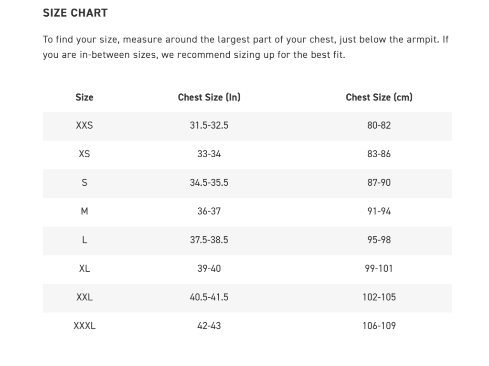Click the Chest Size (In) column header
Screen dimensions: 489x366
[209, 97]
